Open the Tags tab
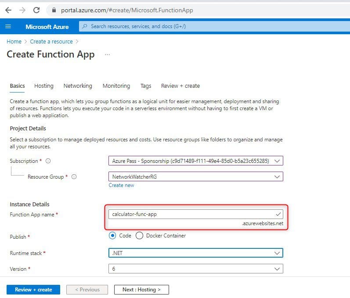The width and height of the screenshot is (350, 298). coord(146,86)
